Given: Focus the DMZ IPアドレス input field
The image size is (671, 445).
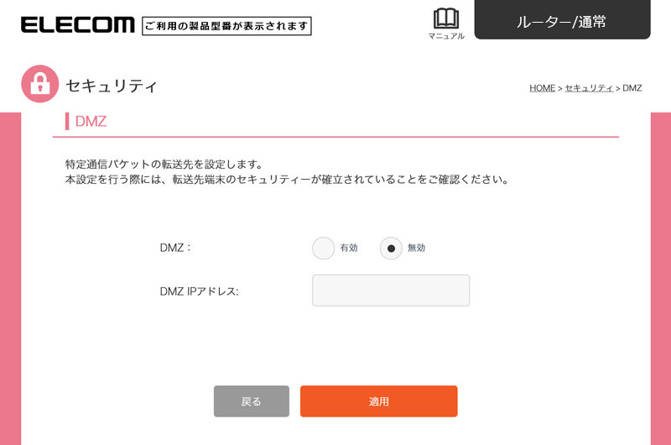Looking at the screenshot, I should click(391, 291).
